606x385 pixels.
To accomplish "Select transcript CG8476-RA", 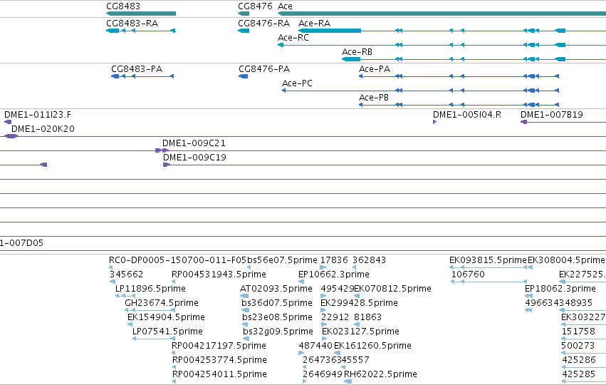I will click(263, 24).
